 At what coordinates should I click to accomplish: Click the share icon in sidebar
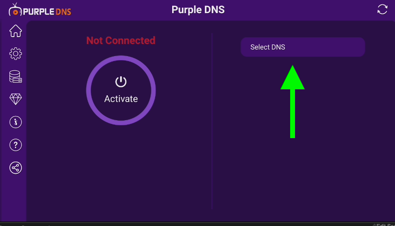[x=16, y=168]
